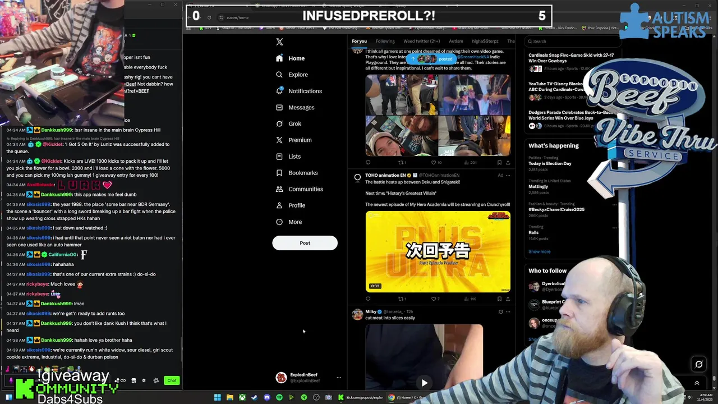Open Explore magnifier icon in sidebar
Image resolution: width=718 pixels, height=404 pixels.
tap(279, 75)
